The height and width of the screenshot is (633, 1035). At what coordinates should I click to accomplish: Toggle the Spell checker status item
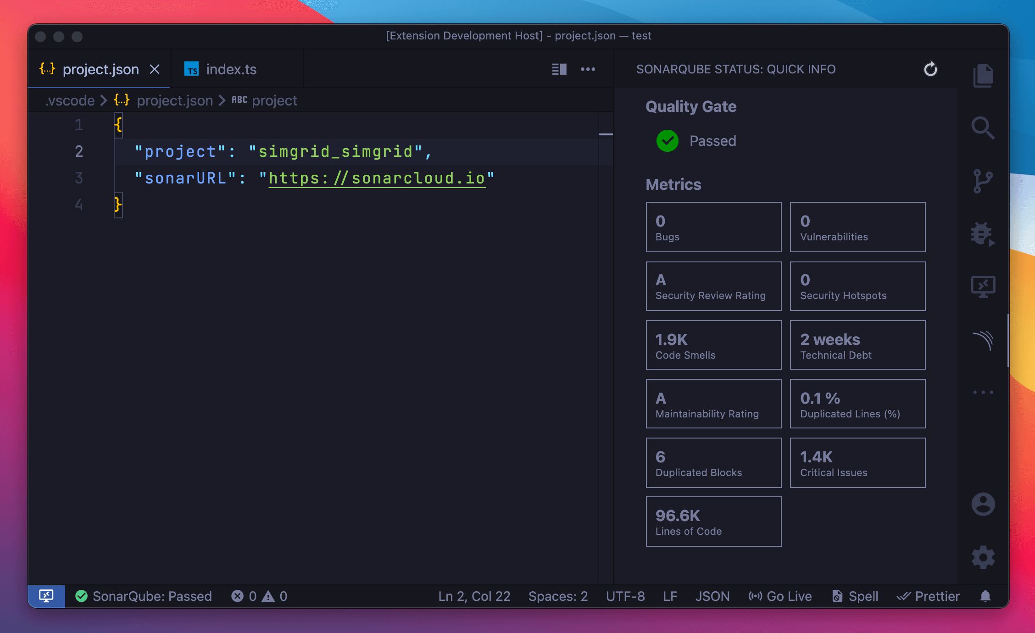click(x=855, y=596)
